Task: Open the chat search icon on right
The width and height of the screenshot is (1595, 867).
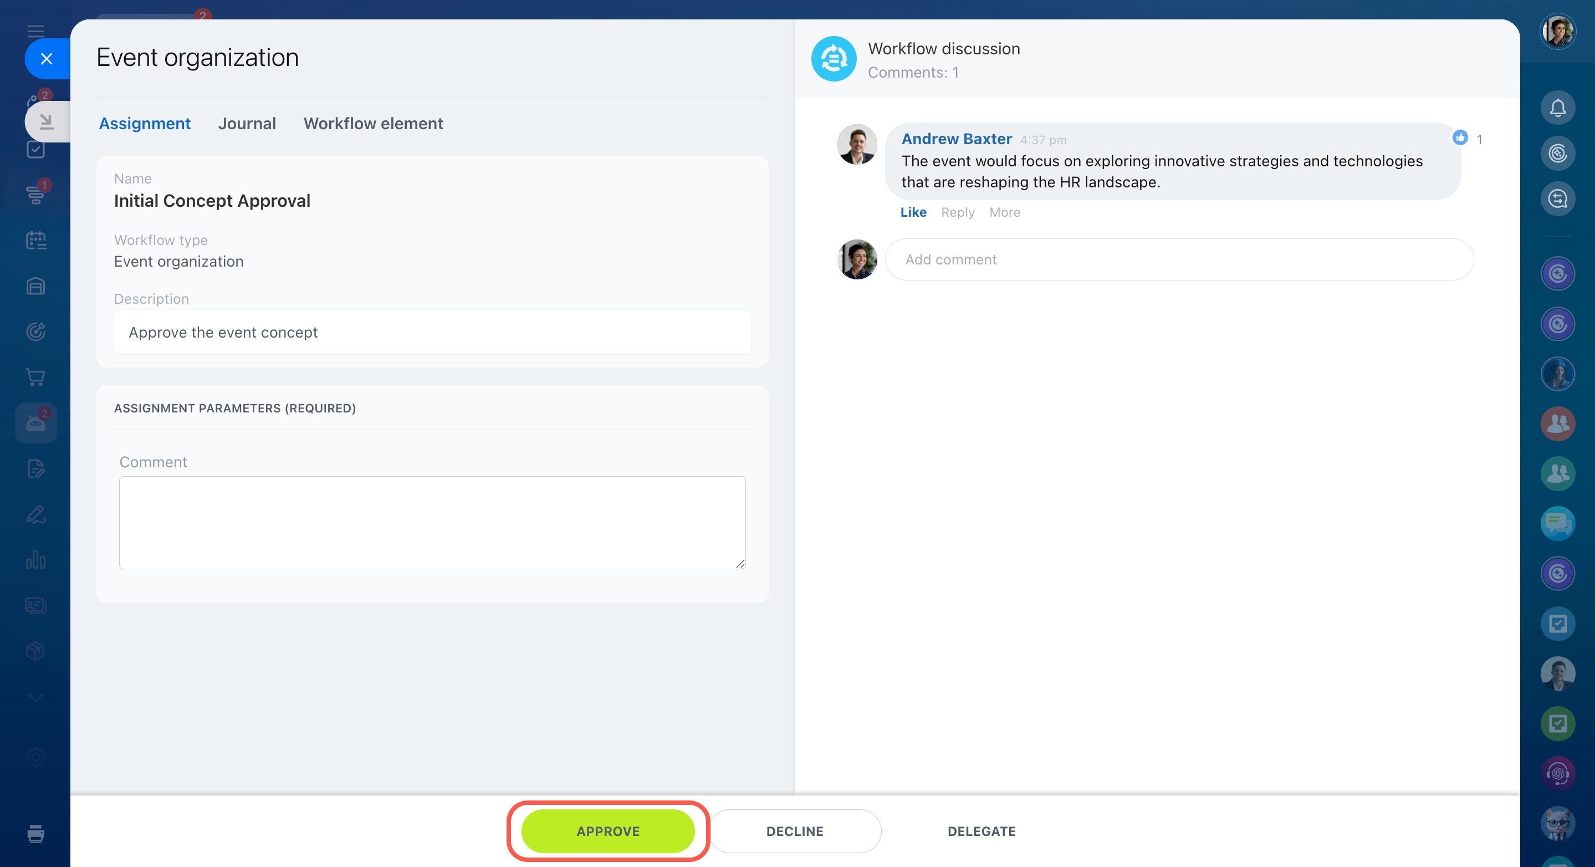Action: (x=1557, y=199)
